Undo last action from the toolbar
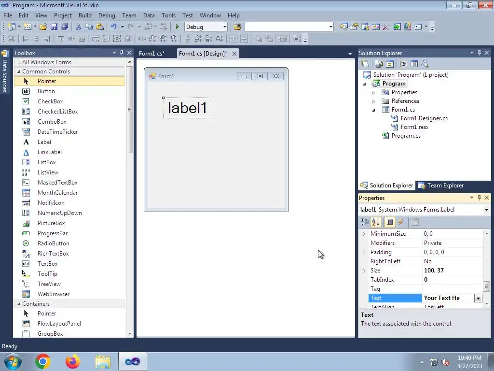 click(114, 27)
